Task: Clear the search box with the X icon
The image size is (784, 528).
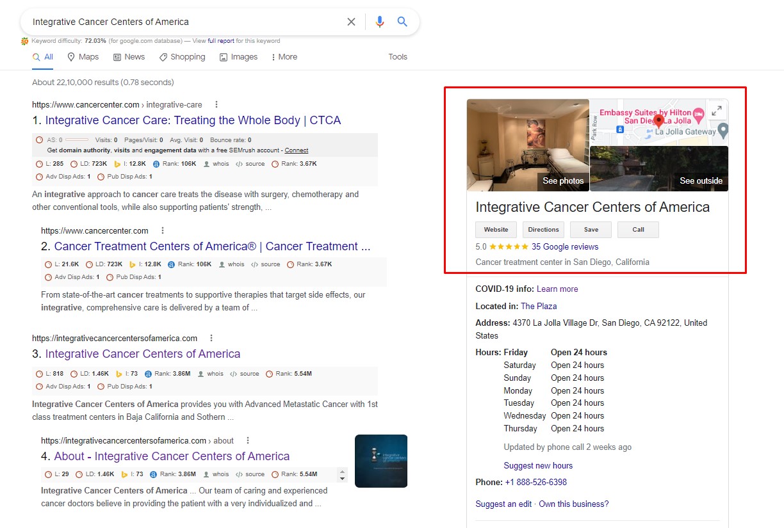Action: tap(351, 22)
